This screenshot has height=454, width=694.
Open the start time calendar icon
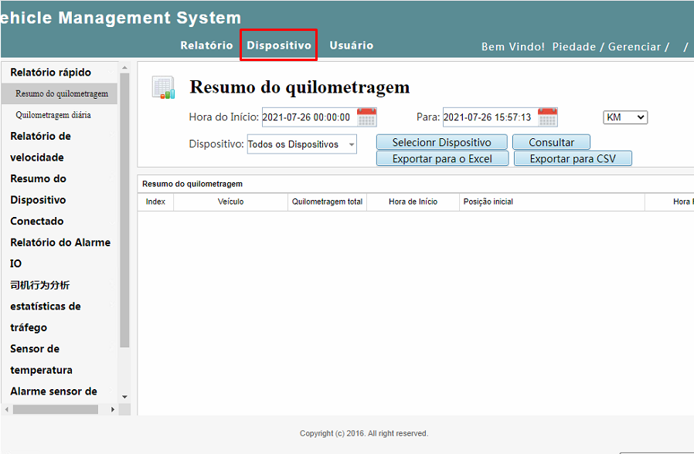click(366, 117)
